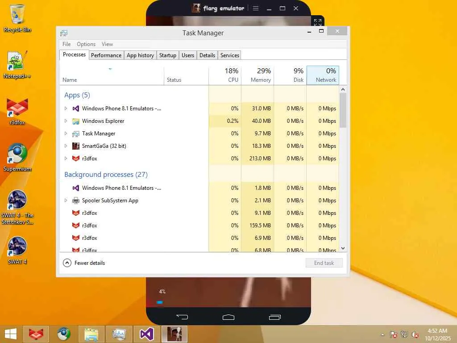Viewport: 457px width, 343px height.
Task: Select the background Windows Phone 8.1 Emulators row
Action: (x=199, y=188)
